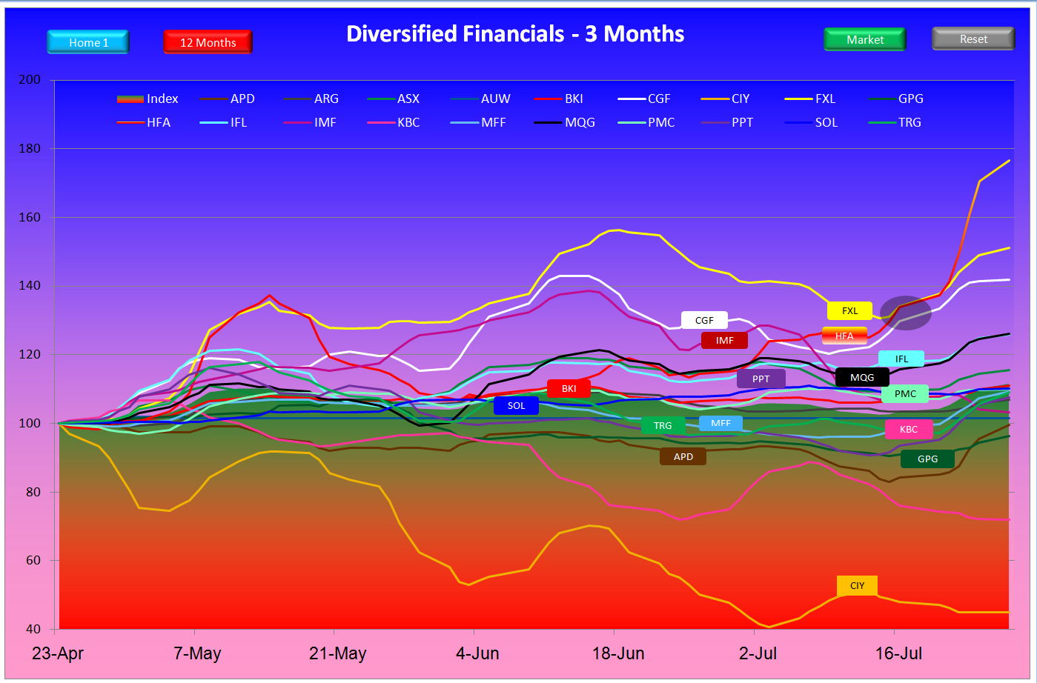
Task: Click the 140 value axis label
Action: pyautogui.click(x=30, y=286)
